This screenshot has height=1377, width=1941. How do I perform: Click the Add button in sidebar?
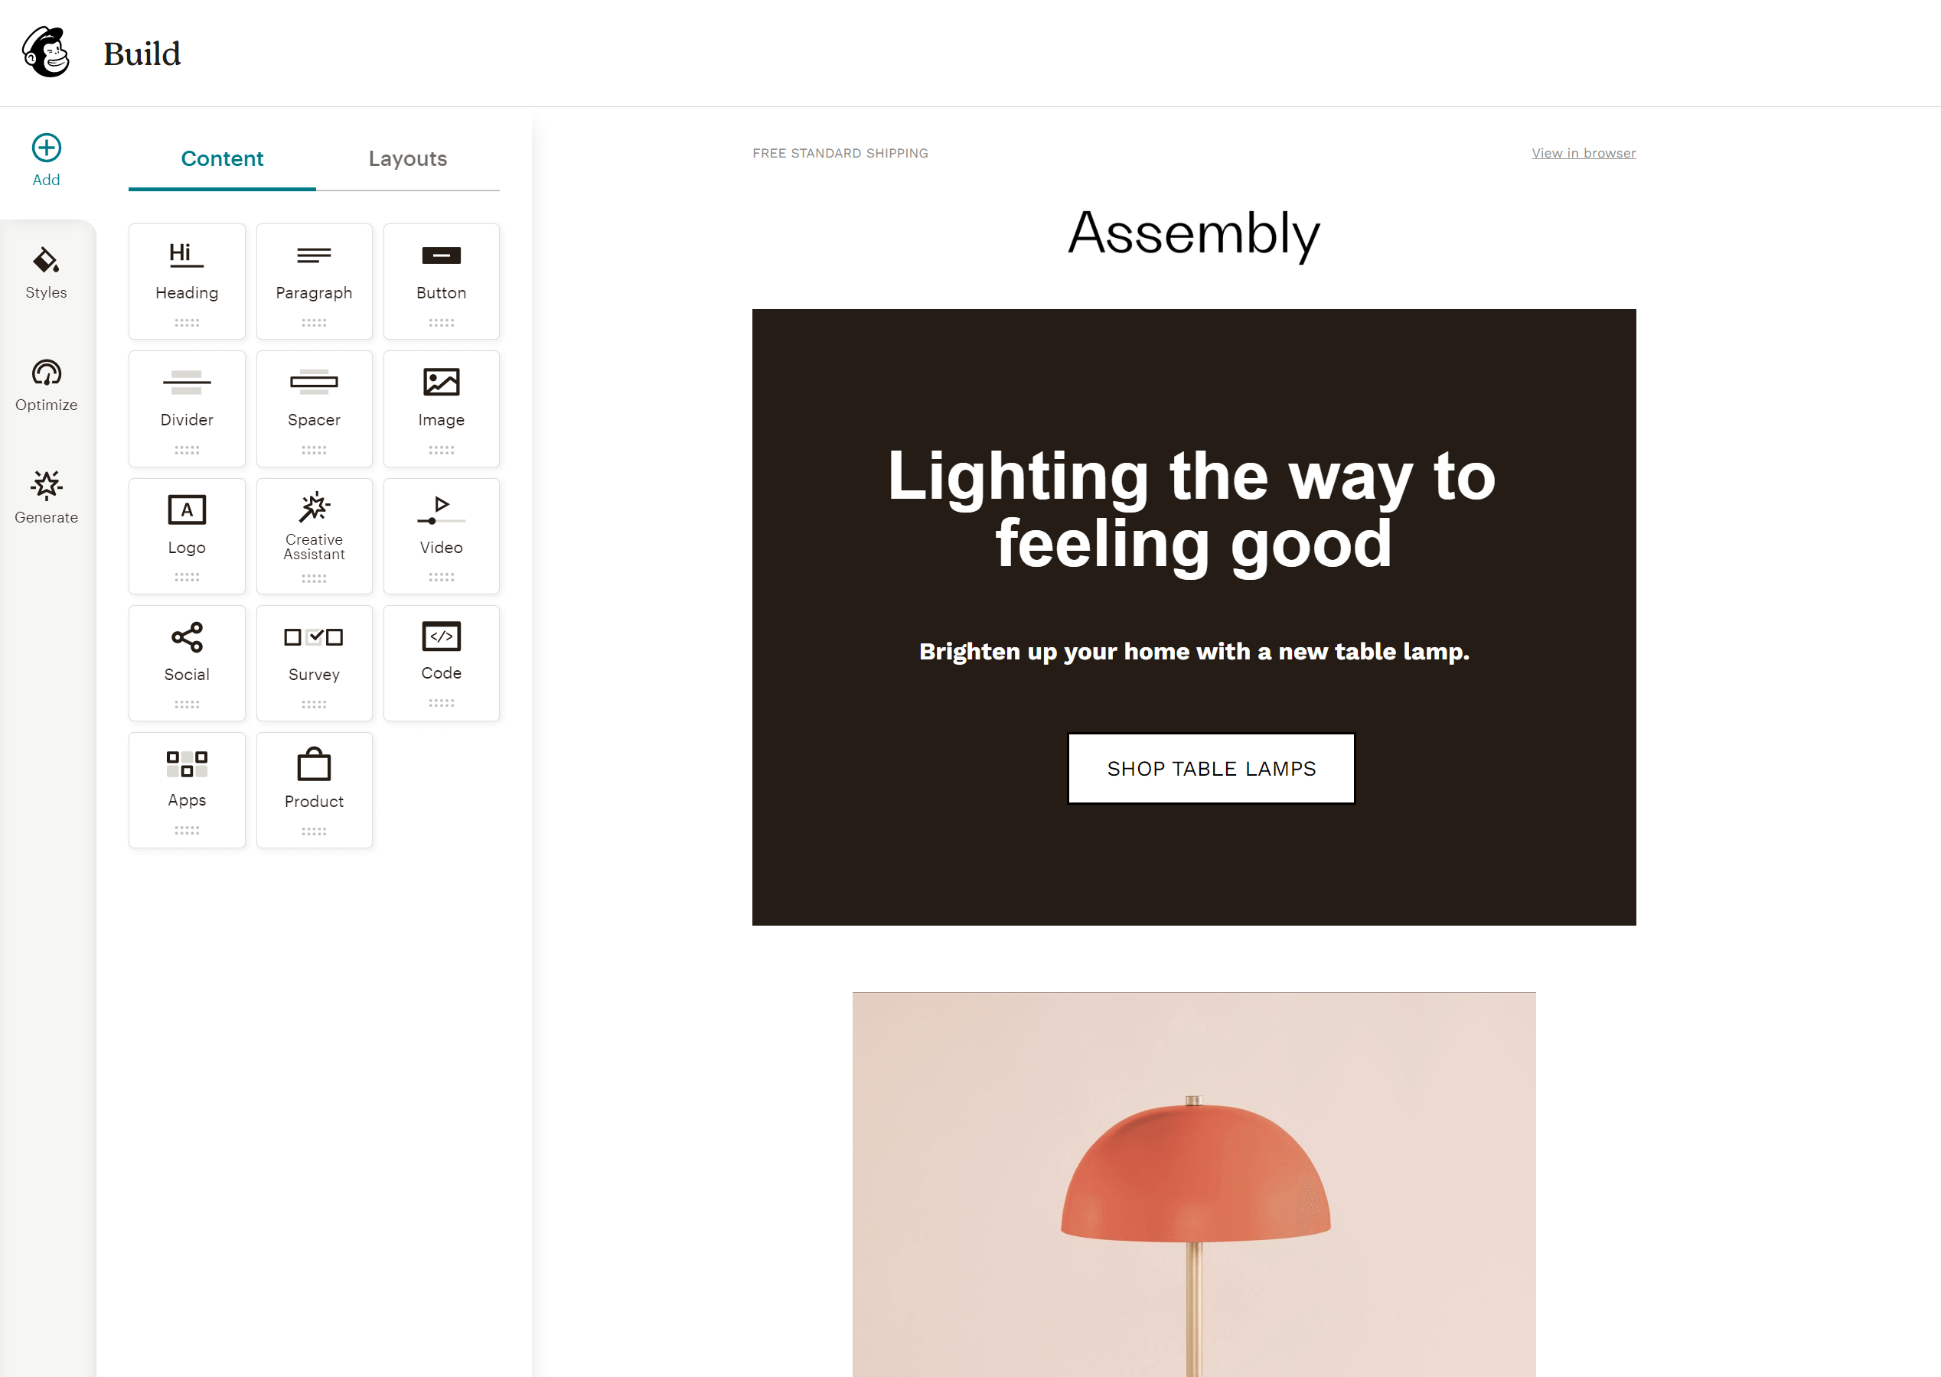46,159
